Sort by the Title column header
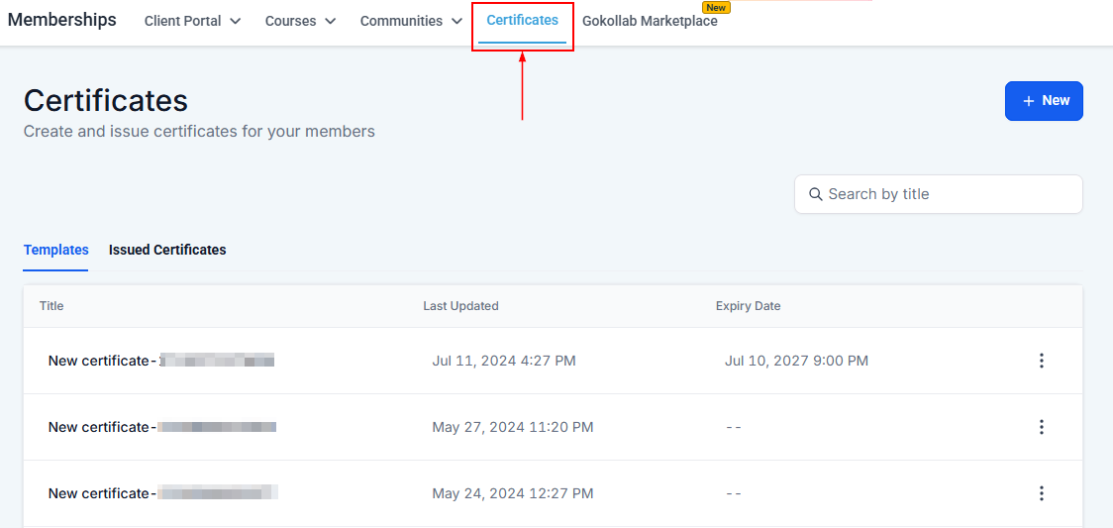 pyautogui.click(x=51, y=306)
